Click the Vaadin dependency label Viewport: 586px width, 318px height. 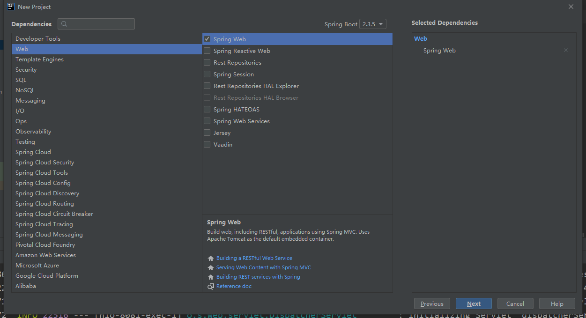223,144
